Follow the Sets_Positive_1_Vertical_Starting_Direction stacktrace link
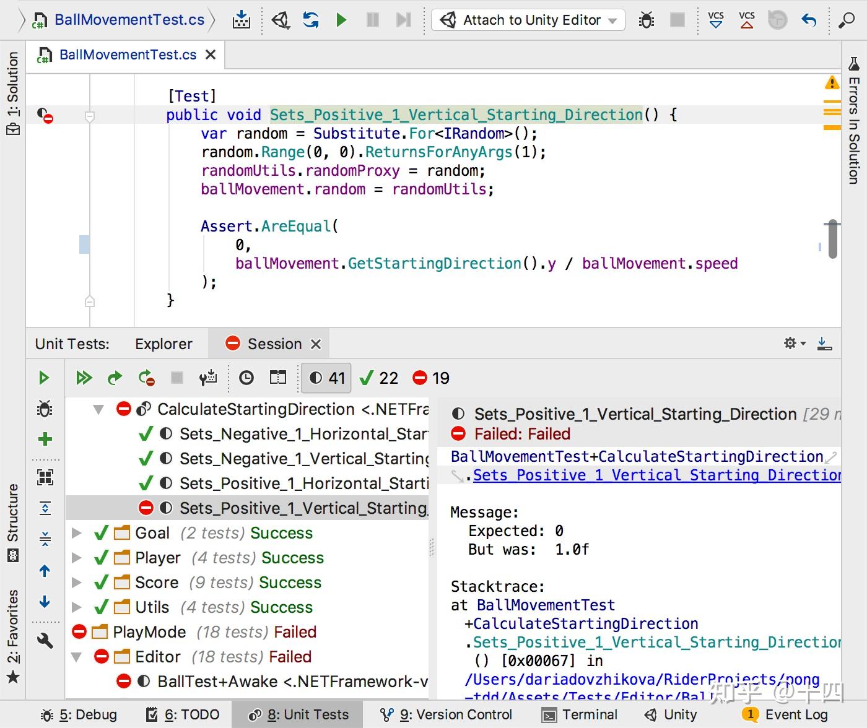This screenshot has height=728, width=867. click(656, 475)
